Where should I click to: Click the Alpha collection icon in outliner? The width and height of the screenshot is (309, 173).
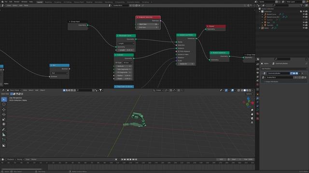(262, 28)
